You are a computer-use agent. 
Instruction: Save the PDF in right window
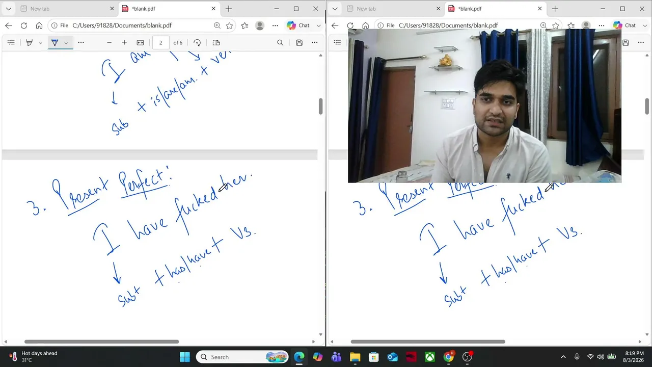626,43
